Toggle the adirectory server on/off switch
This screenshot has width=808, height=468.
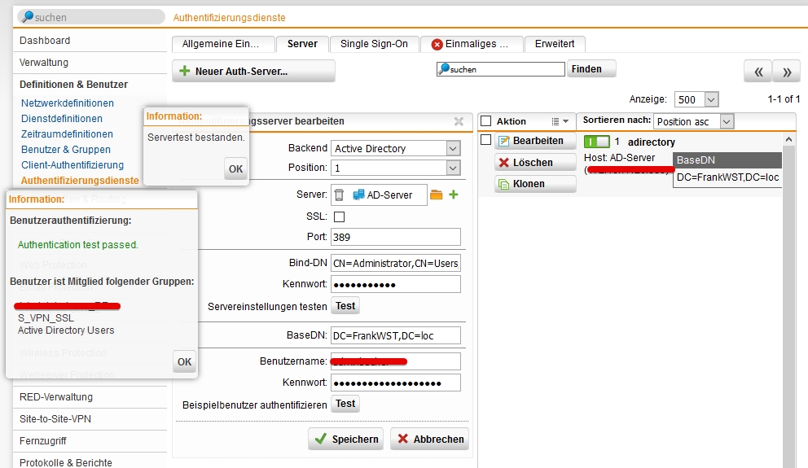coord(597,142)
